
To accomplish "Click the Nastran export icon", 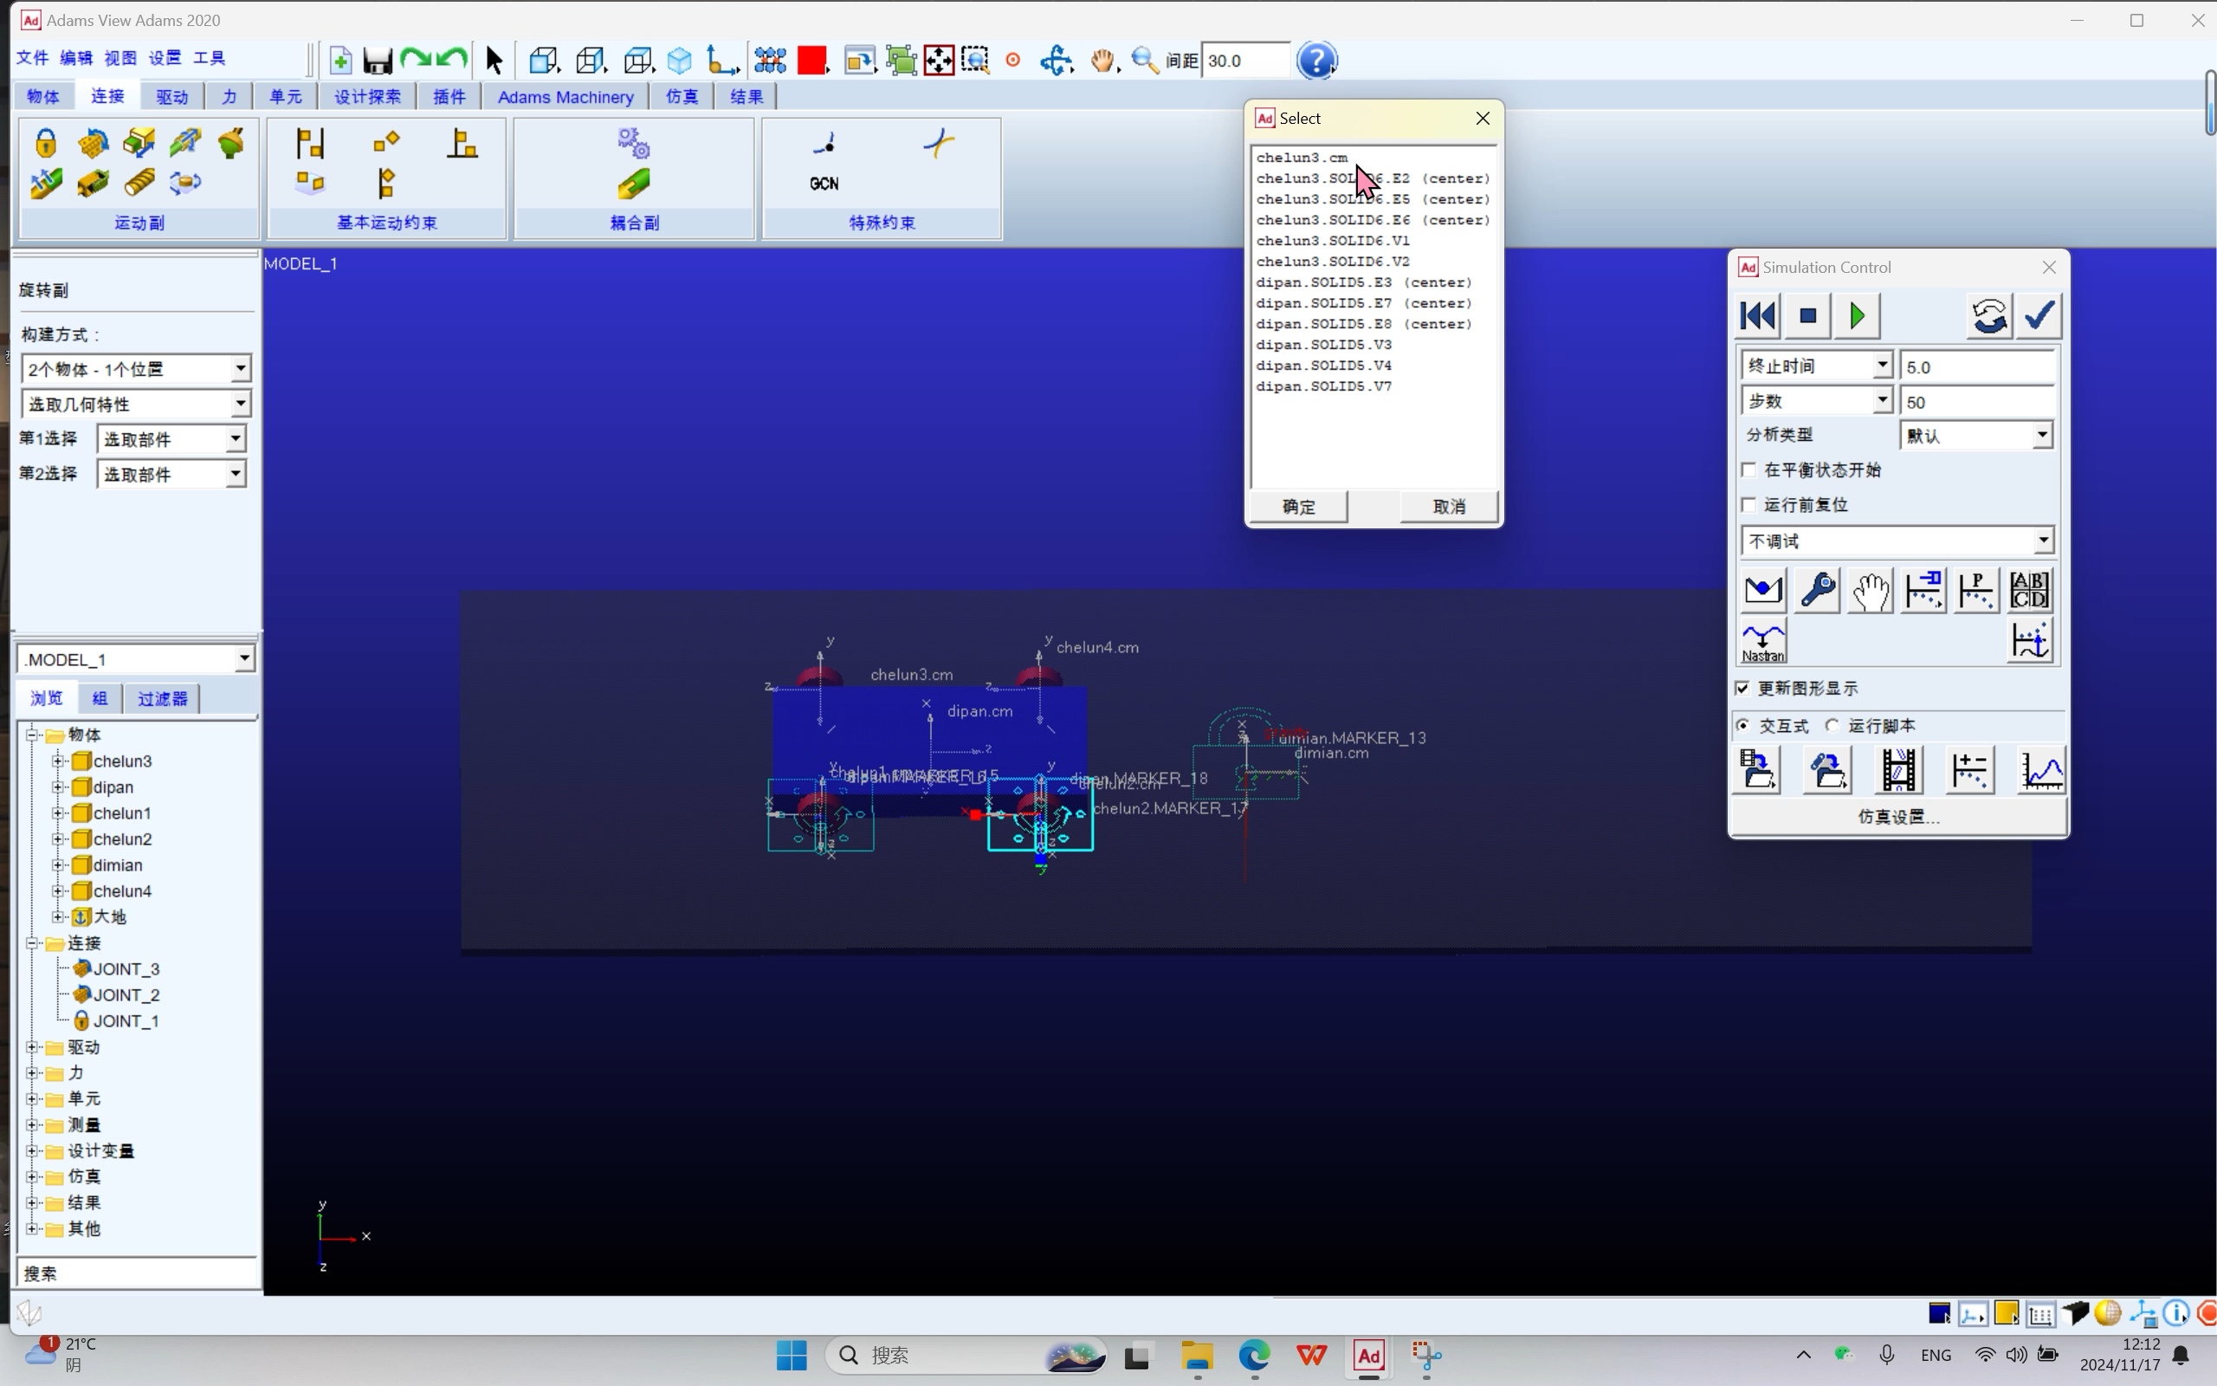I will click(x=1762, y=642).
